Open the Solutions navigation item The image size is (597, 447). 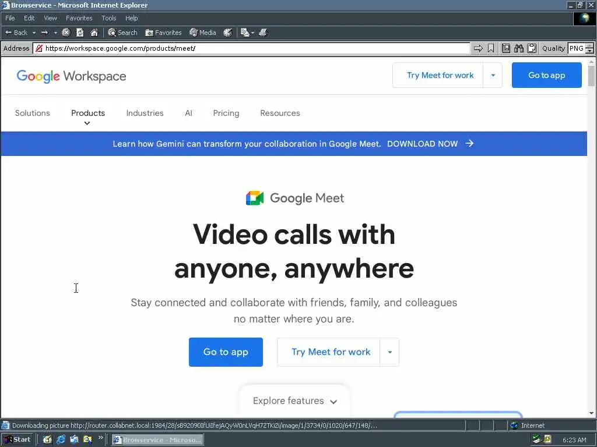tap(33, 113)
